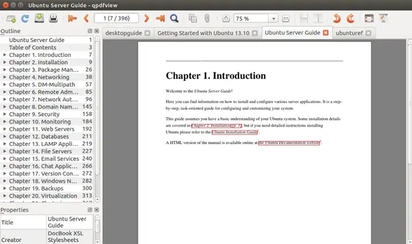Image resolution: width=412 pixels, height=244 pixels.
Task: Float the Outline panel
Action: [x=90, y=31]
